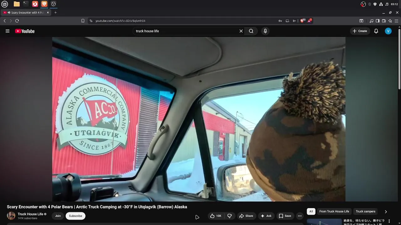Open the page search icon in toolbar

(361, 21)
